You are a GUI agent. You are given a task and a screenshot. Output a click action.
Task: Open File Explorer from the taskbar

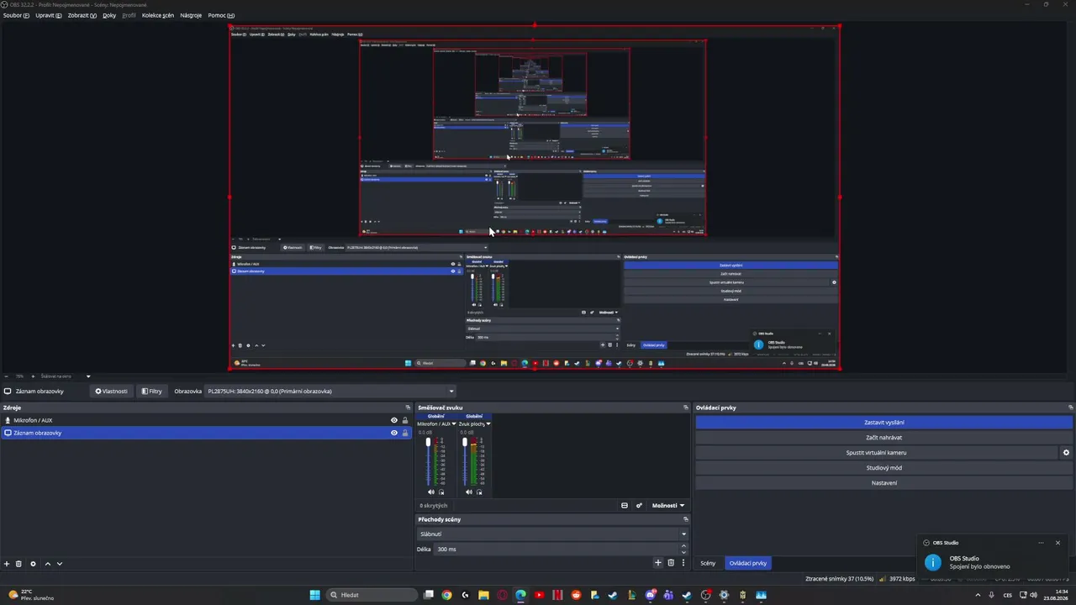tap(483, 595)
